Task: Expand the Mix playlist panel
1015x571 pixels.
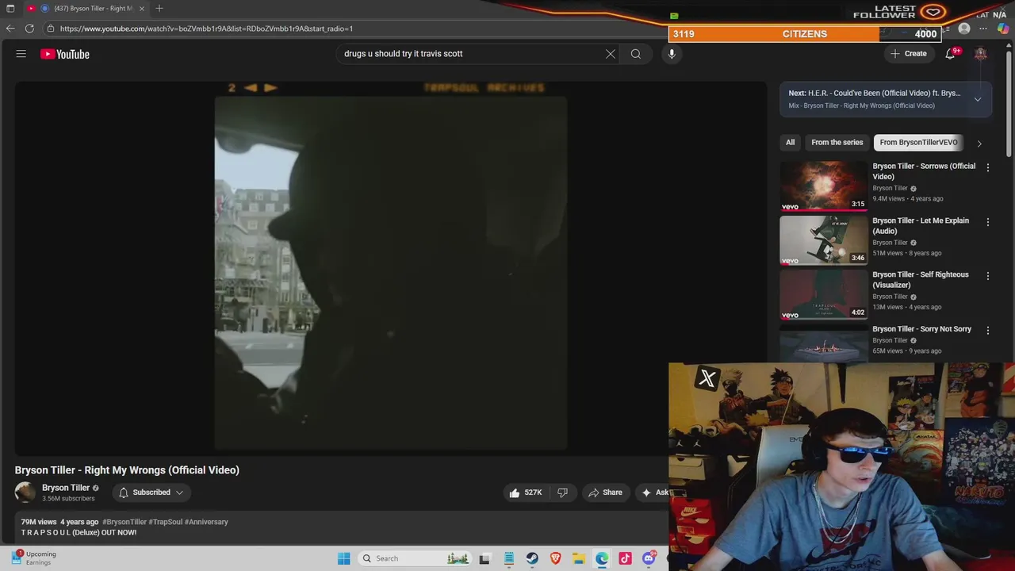Action: 978,99
